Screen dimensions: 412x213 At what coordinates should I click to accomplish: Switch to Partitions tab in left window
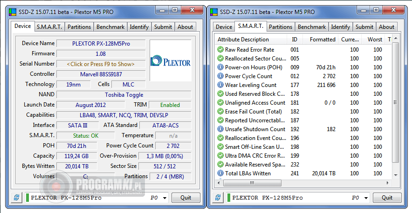point(79,27)
